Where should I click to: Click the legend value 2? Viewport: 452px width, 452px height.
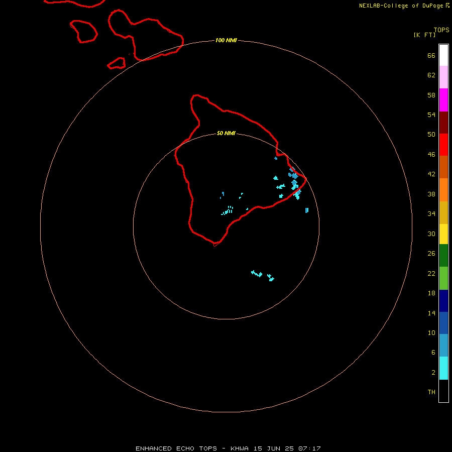[433, 373]
